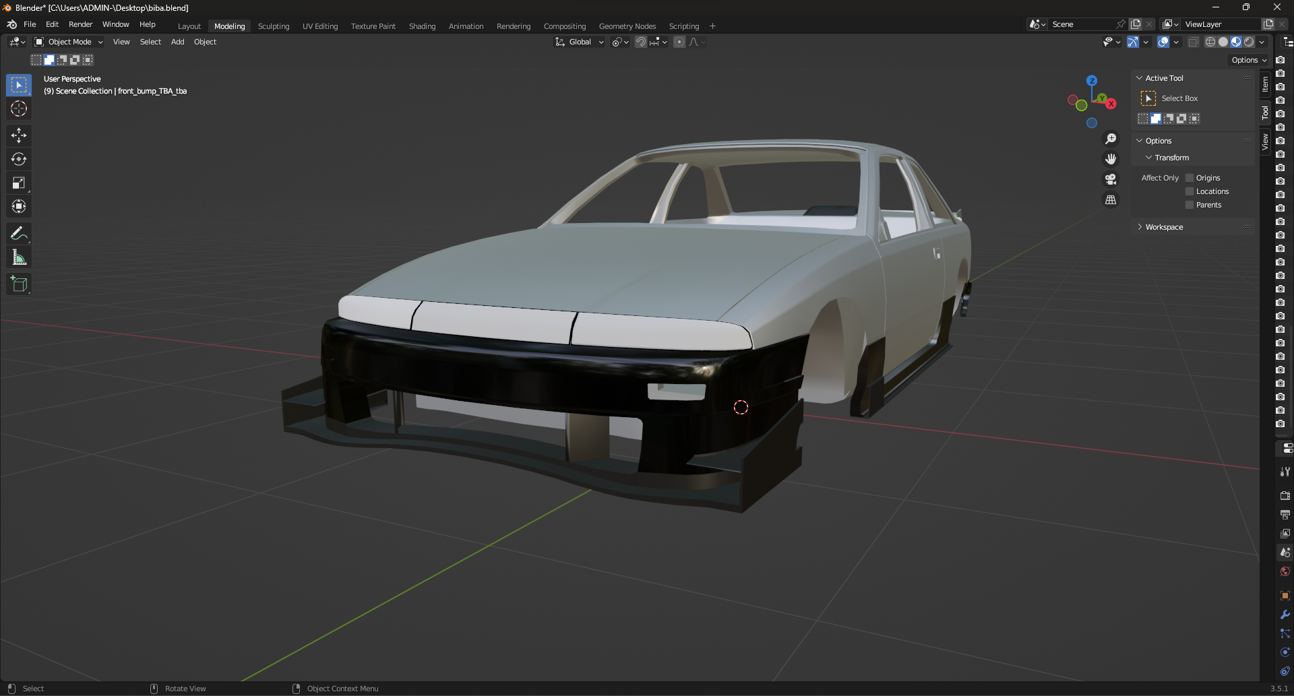Switch to the UV Editing workspace tab

(x=320, y=26)
